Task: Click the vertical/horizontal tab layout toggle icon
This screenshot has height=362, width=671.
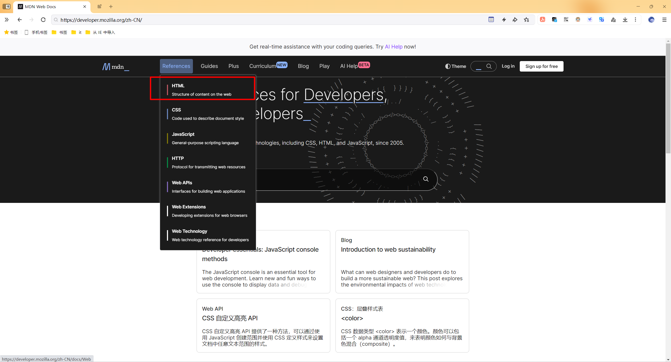Action: [7, 7]
